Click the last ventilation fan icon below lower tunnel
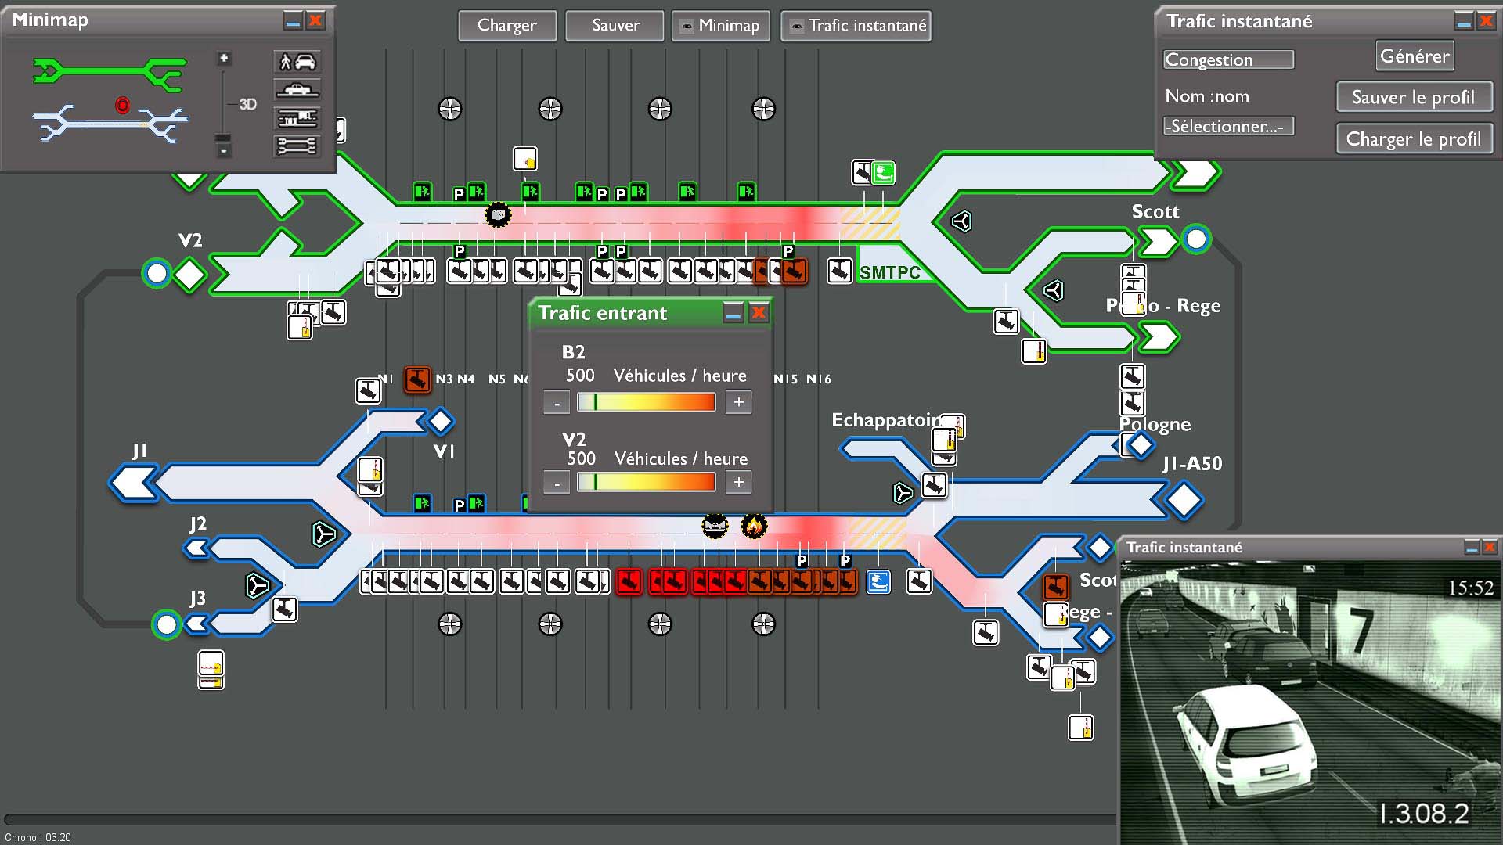The width and height of the screenshot is (1503, 845). click(x=763, y=624)
